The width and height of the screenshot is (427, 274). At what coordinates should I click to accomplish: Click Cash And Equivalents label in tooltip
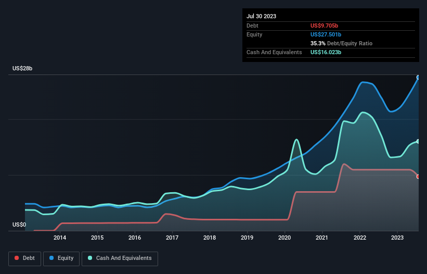274,52
